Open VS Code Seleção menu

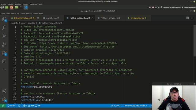tap(13, 14)
